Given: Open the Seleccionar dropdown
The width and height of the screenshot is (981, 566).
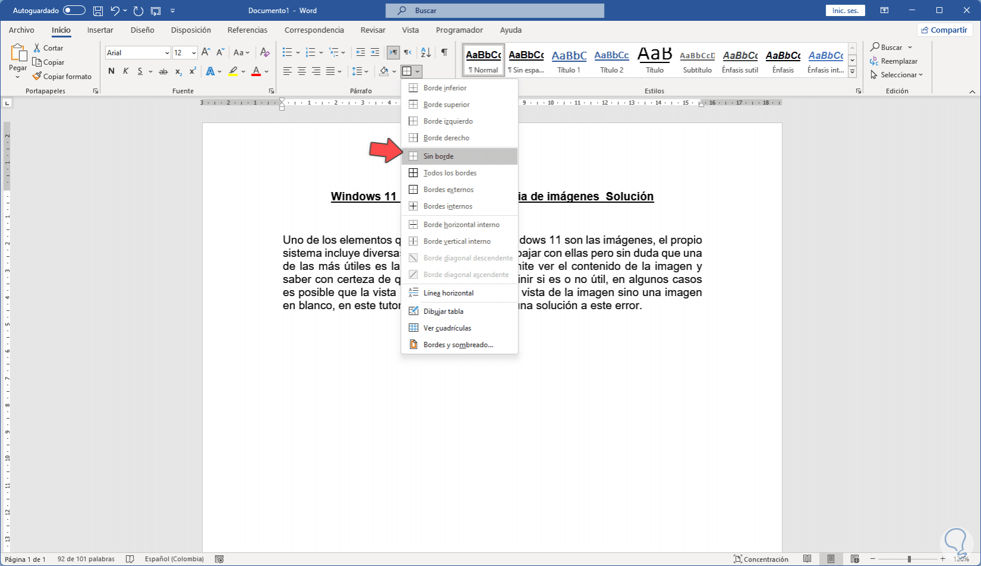Looking at the screenshot, I should 897,75.
